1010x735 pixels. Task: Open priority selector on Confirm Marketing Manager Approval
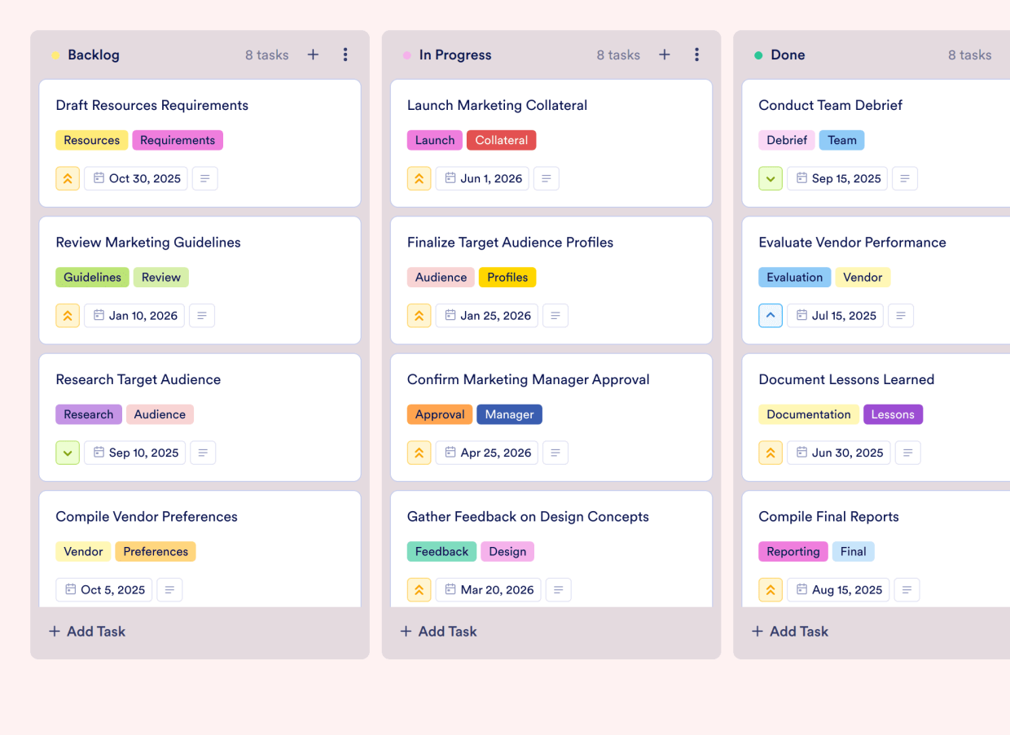419,453
